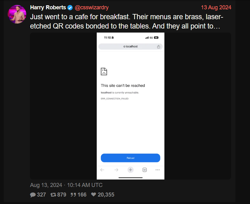The image size is (250, 204).
Task: Open the @csswizardry handle link
Action: (x=92, y=7)
